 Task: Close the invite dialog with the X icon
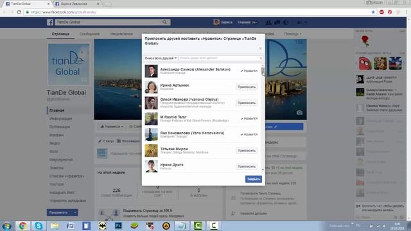tap(260, 49)
